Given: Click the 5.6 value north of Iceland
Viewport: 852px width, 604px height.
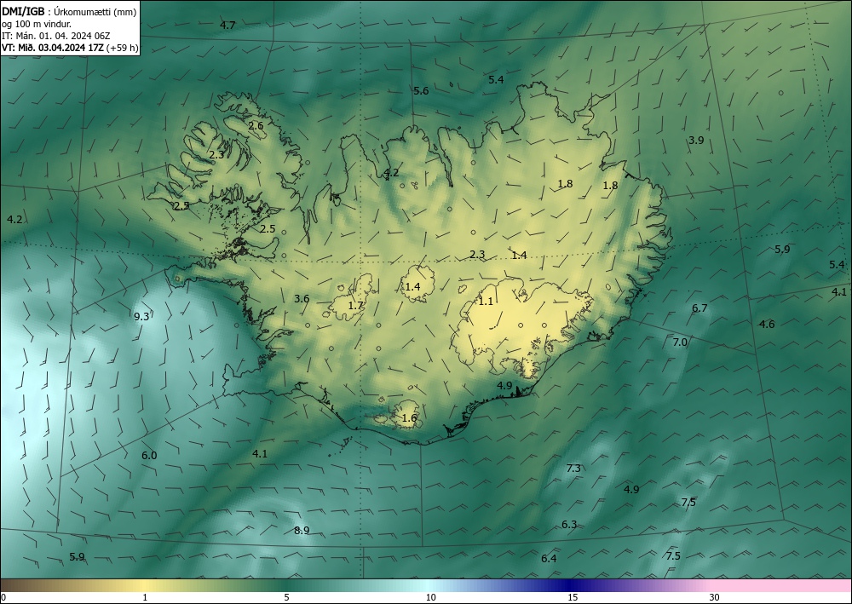Looking at the screenshot, I should click(421, 90).
